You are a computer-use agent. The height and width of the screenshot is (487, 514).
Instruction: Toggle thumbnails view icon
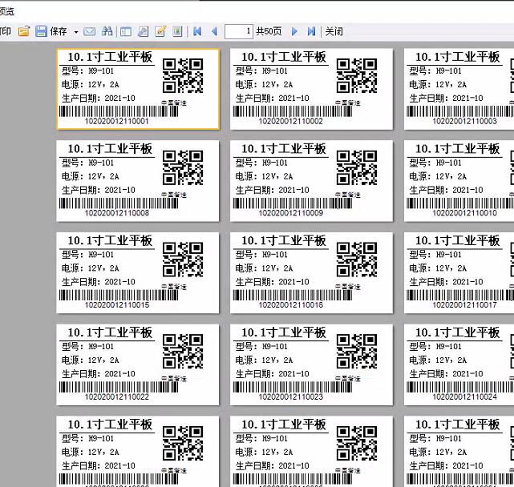(x=177, y=31)
